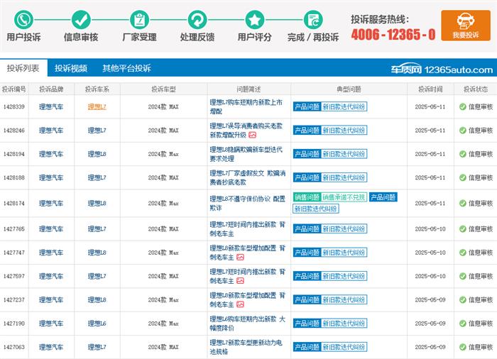Open complaint titled 理想L8隐瞒欺骗新车型迭代
Screen dimensions: 497x359
pos(246,154)
